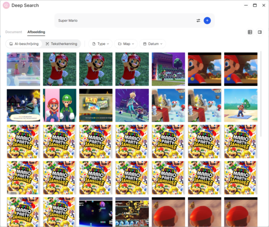This screenshot has width=269, height=227.
Task: Click the folder icon in Map filter
Action: 120,44
